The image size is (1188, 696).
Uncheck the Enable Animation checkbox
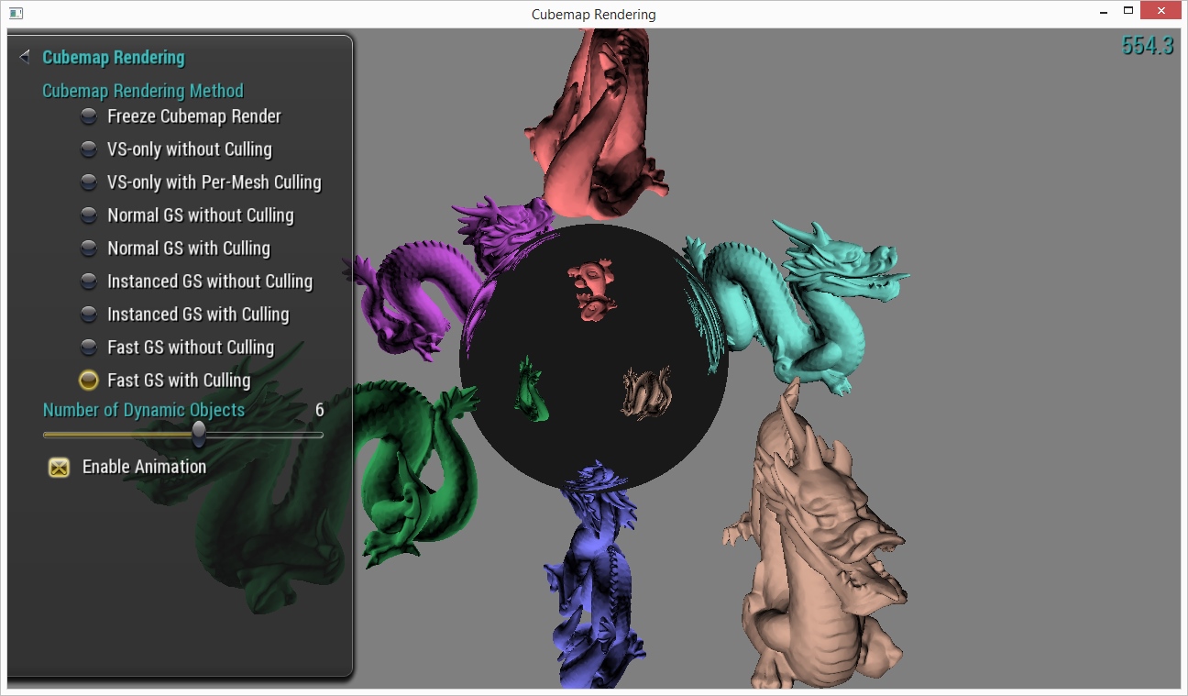click(59, 468)
